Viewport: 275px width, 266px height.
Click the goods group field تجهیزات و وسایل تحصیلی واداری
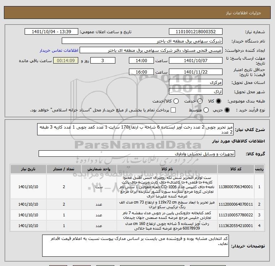pos(137,154)
